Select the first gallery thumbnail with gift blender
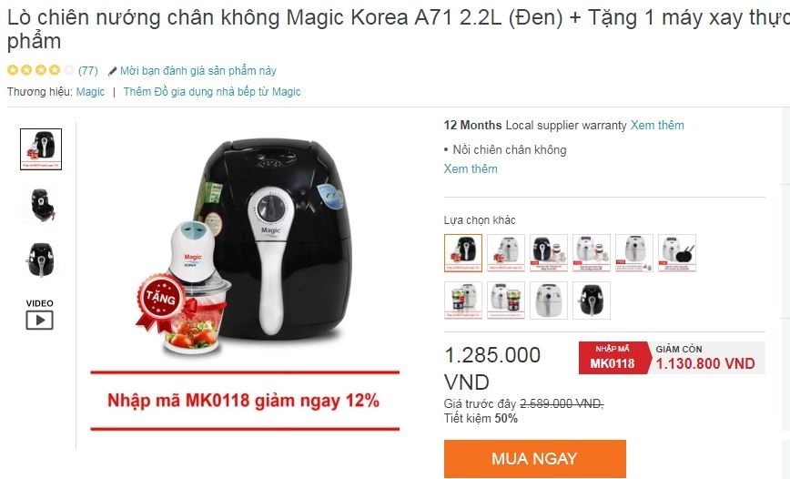Viewport: 790px width, 479px height. pos(41,148)
